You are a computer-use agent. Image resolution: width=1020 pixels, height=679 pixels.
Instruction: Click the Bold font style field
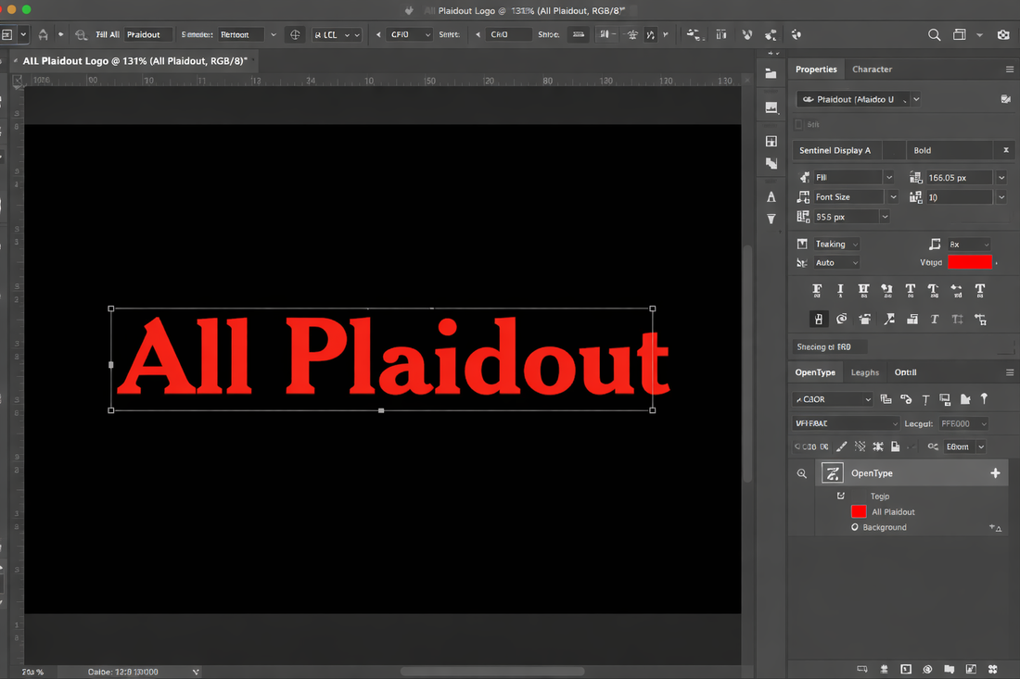pos(950,150)
